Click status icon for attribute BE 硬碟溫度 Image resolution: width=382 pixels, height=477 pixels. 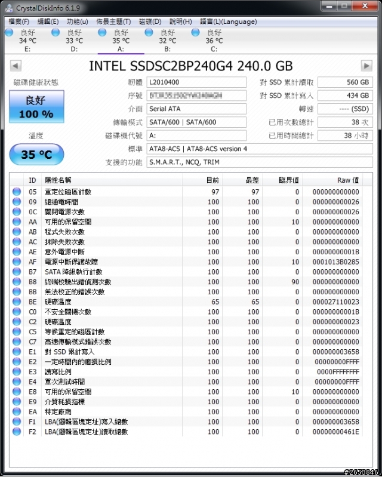tap(17, 301)
